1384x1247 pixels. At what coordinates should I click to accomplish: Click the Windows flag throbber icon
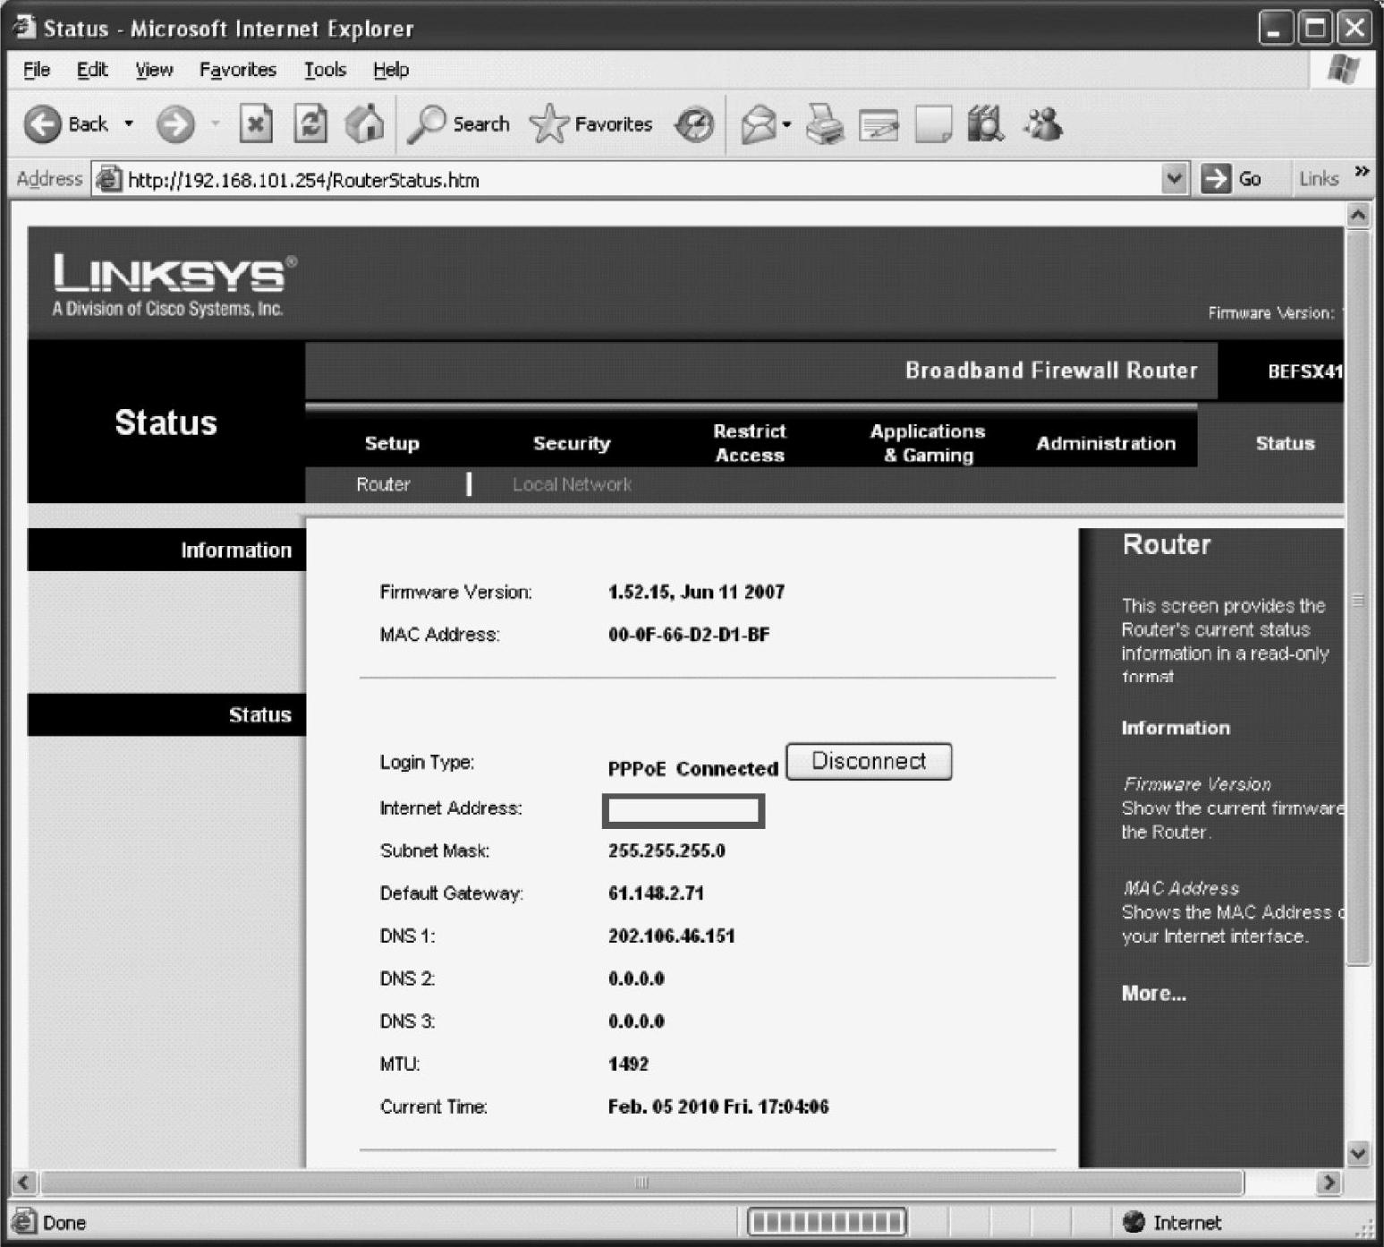(1345, 69)
